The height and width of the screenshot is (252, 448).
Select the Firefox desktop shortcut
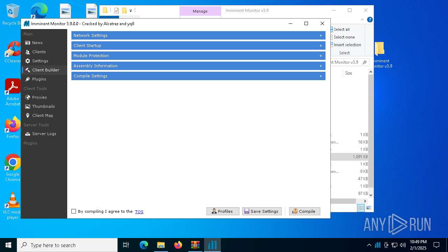[13, 128]
